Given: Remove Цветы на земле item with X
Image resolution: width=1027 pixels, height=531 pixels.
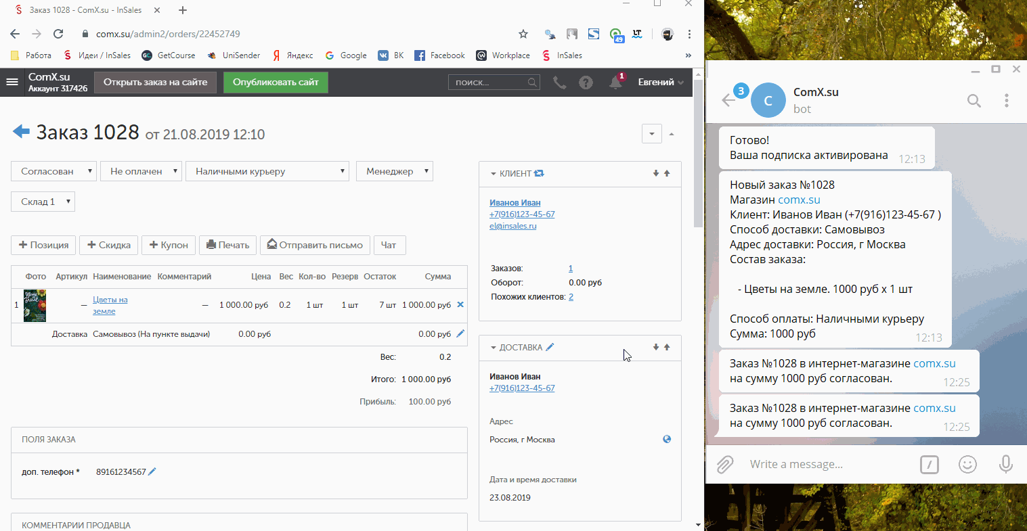Looking at the screenshot, I should click(460, 304).
